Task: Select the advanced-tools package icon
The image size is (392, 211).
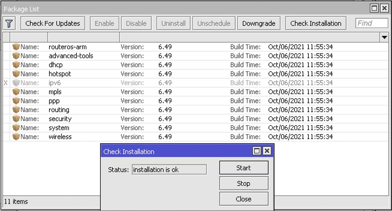Action: 16,56
